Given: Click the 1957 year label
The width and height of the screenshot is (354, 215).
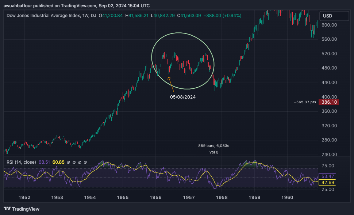Looking at the screenshot, I should [189, 198].
